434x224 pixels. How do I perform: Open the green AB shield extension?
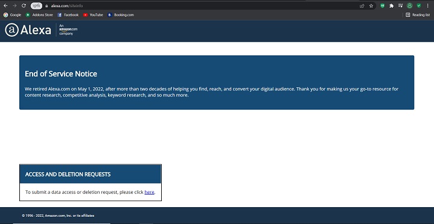pyautogui.click(x=383, y=5)
